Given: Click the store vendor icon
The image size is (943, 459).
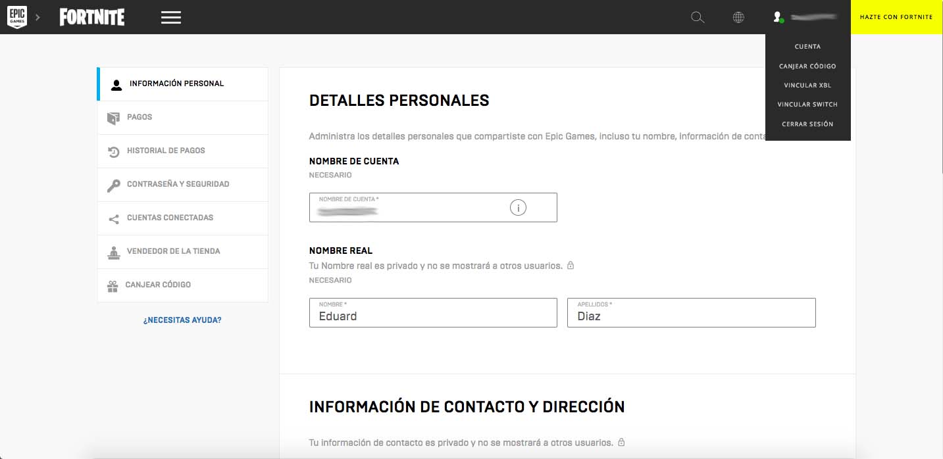Looking at the screenshot, I should click(x=114, y=253).
